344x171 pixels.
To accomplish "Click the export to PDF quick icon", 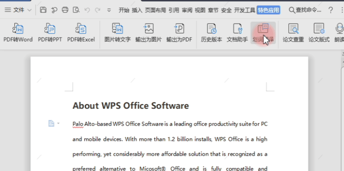I will tap(54, 10).
